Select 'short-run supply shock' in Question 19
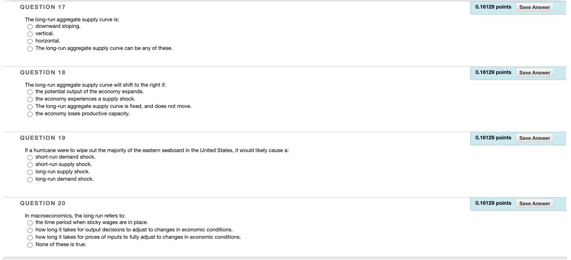 (30, 165)
